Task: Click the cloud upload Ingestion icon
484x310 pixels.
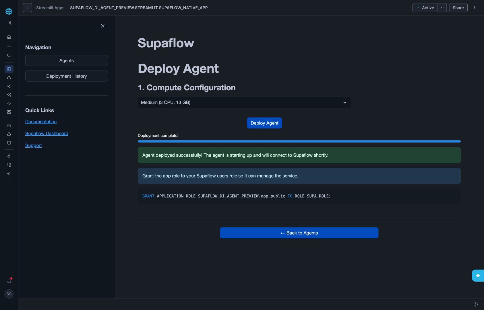Action: [x=9, y=78]
